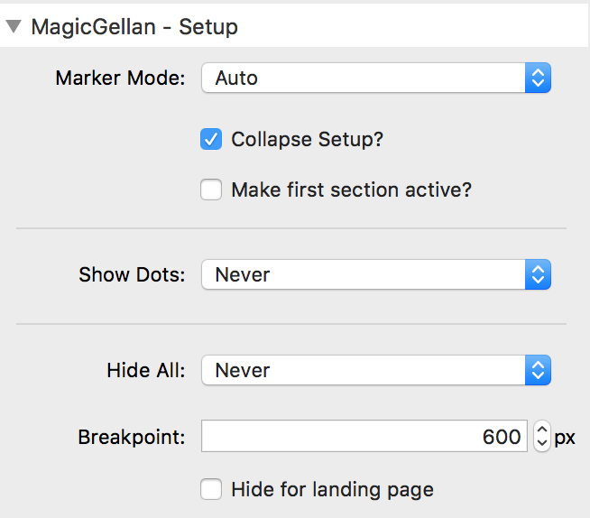Decrease Breakpoint with stepper down arrow
The width and height of the screenshot is (590, 518).
(x=542, y=444)
